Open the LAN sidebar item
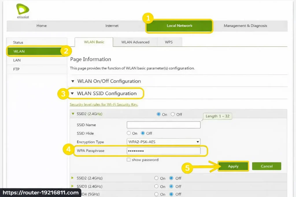296x197 pixels. pyautogui.click(x=17, y=60)
